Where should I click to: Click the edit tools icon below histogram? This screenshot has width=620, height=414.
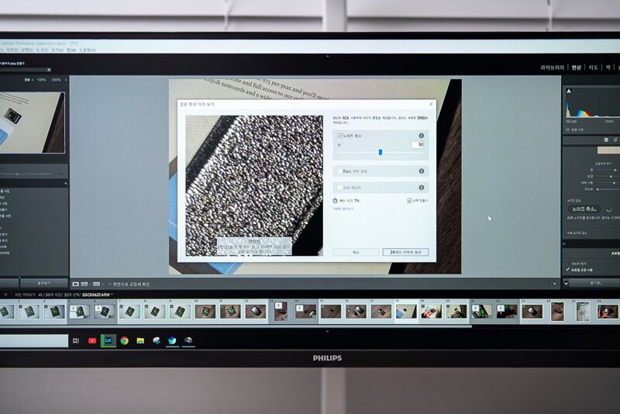point(606,140)
